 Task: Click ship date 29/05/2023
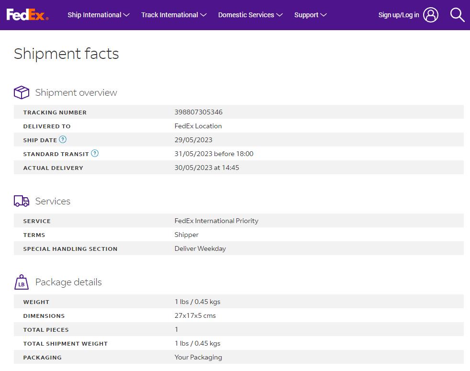click(193, 140)
